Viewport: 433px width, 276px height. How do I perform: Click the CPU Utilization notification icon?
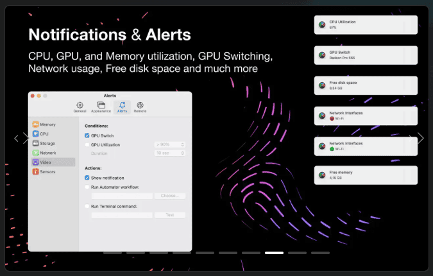(322, 24)
